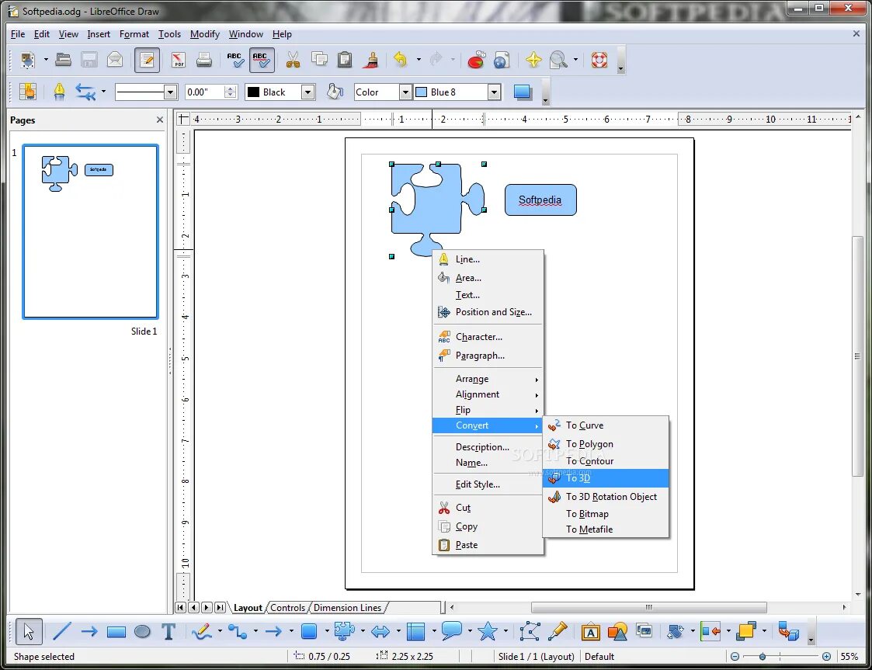Expand the Arrange submenu
This screenshot has width=872, height=670.
(x=488, y=379)
